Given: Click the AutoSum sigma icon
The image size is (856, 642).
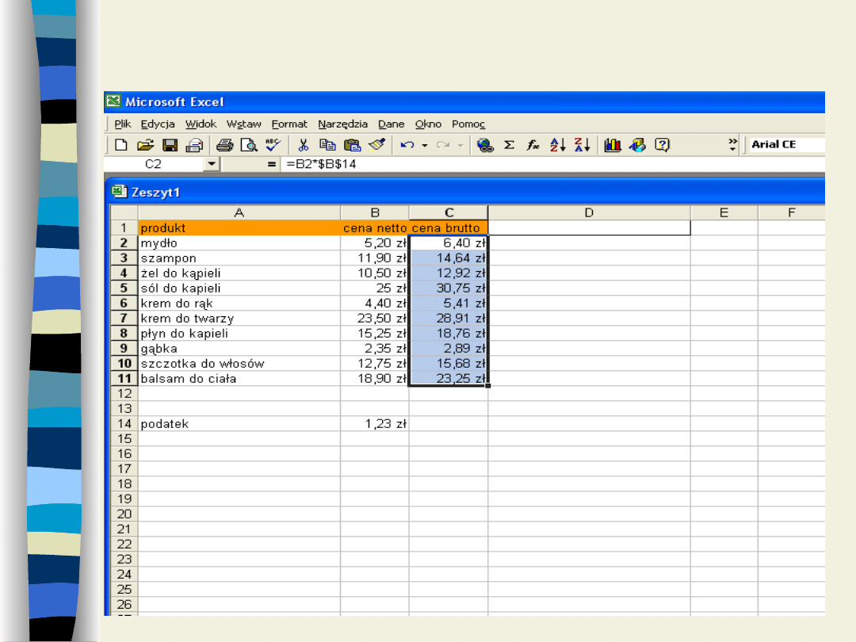Looking at the screenshot, I should 509,145.
